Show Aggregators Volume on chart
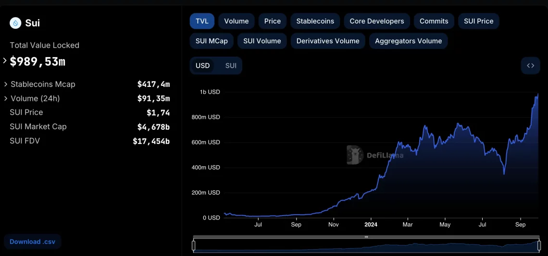Viewport: 548px width, 256px height. pos(408,41)
